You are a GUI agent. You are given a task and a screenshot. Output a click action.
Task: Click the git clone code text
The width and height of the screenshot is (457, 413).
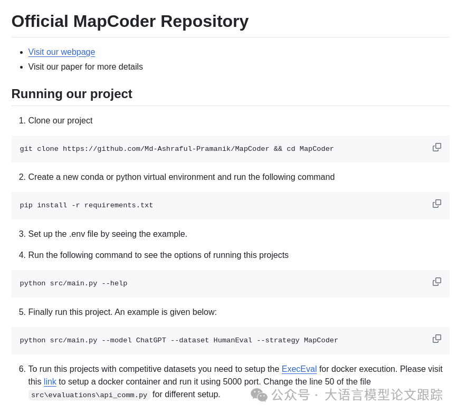tap(177, 149)
